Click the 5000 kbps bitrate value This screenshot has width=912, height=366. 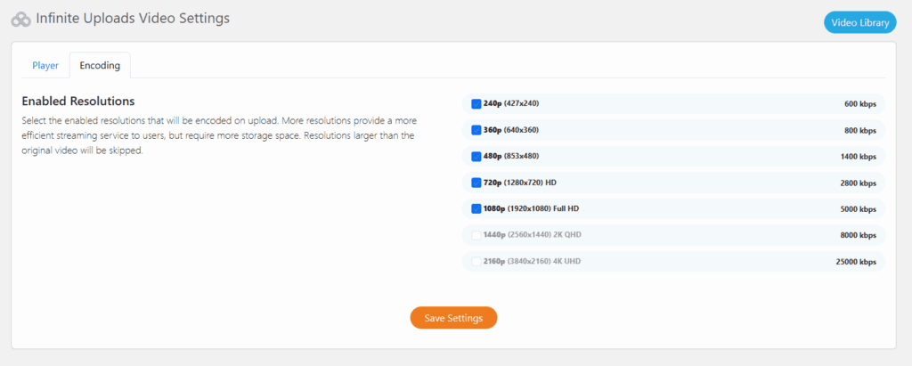(x=858, y=209)
